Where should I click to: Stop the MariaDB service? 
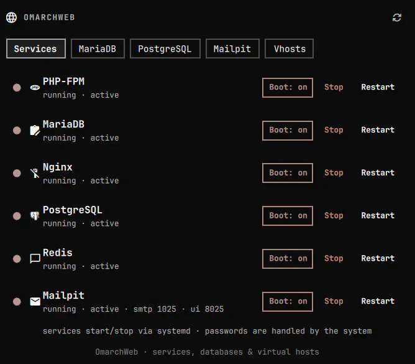click(334, 130)
